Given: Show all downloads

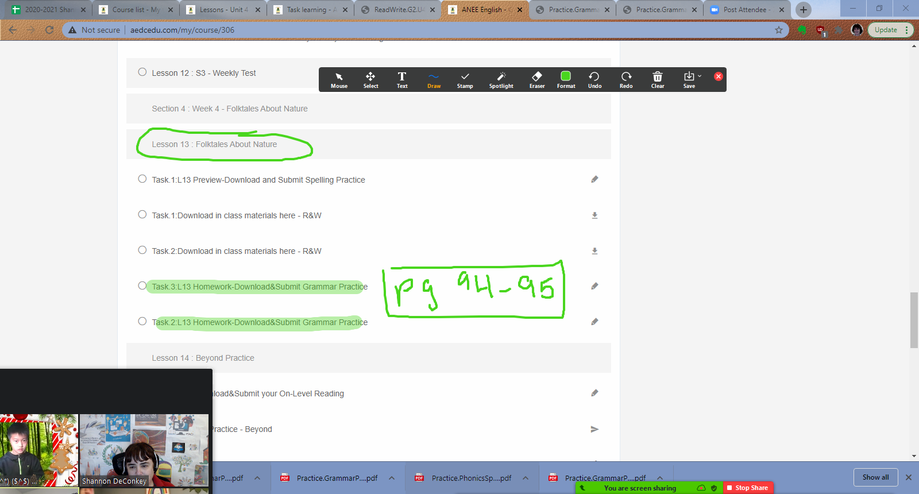Looking at the screenshot, I should coord(875,477).
